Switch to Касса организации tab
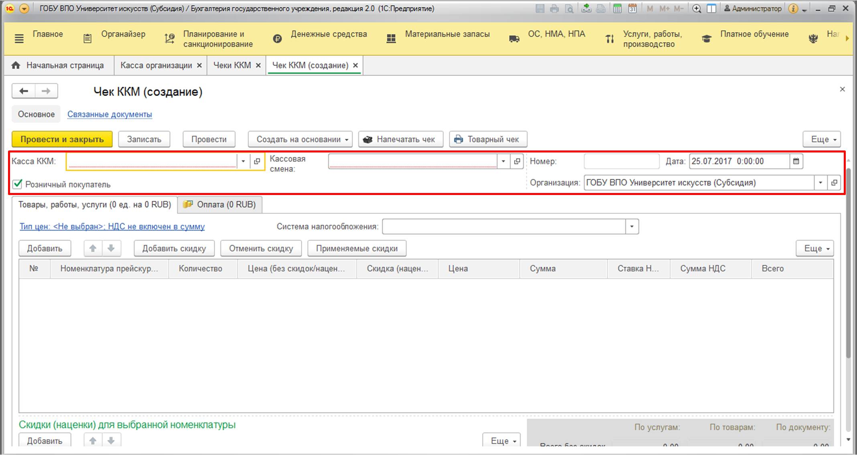The height and width of the screenshot is (455, 857). point(156,65)
